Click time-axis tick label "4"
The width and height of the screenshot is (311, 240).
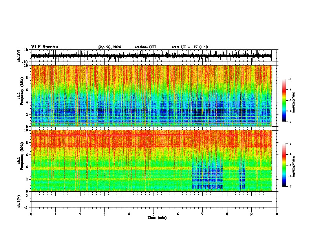(129, 214)
